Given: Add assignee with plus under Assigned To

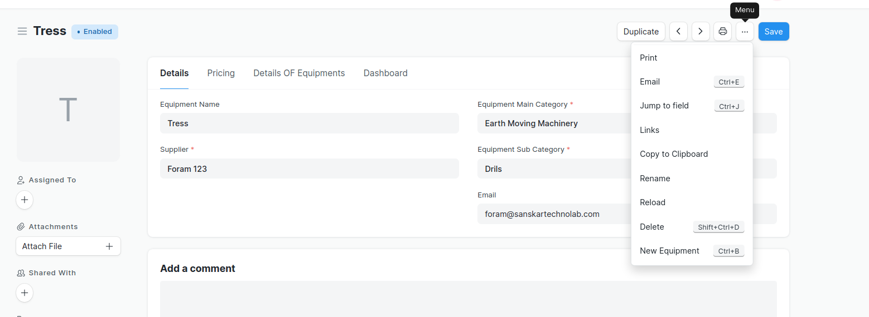Looking at the screenshot, I should tap(25, 200).
